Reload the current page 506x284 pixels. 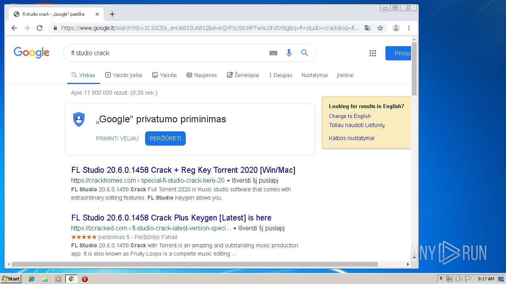[40, 28]
